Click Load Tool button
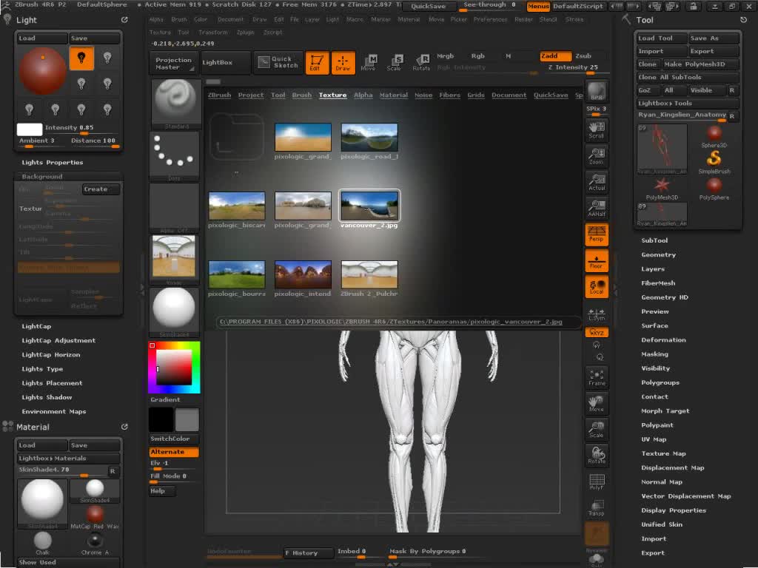This screenshot has width=758, height=568. (x=660, y=38)
